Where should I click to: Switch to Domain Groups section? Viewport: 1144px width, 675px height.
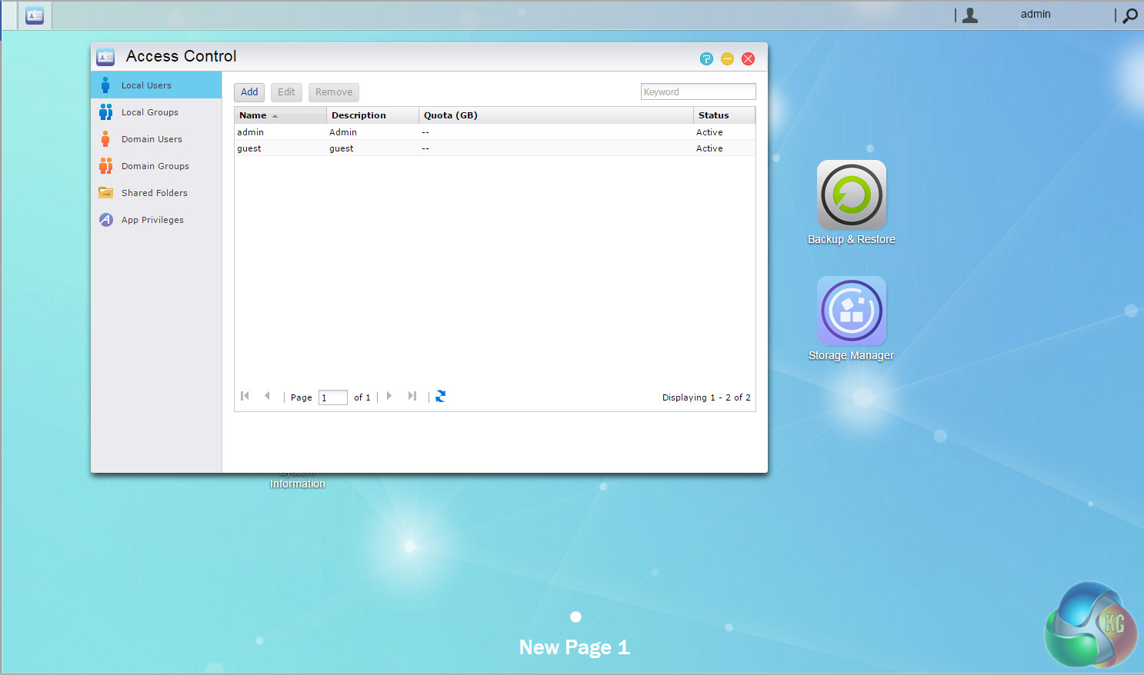point(155,166)
